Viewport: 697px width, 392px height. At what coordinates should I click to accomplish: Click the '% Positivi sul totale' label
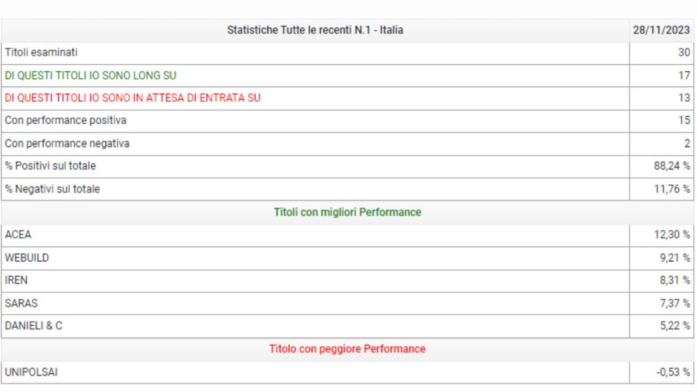point(50,166)
